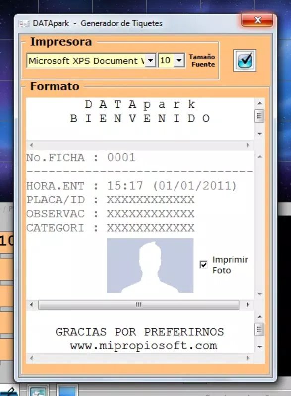This screenshot has height=396, width=291.
Task: Click the silhouette photo placeholder
Action: [x=150, y=265]
